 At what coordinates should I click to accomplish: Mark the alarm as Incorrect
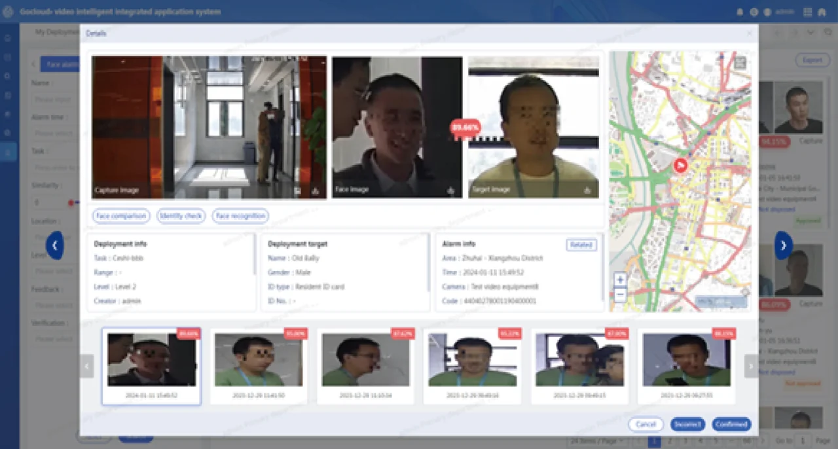[687, 424]
